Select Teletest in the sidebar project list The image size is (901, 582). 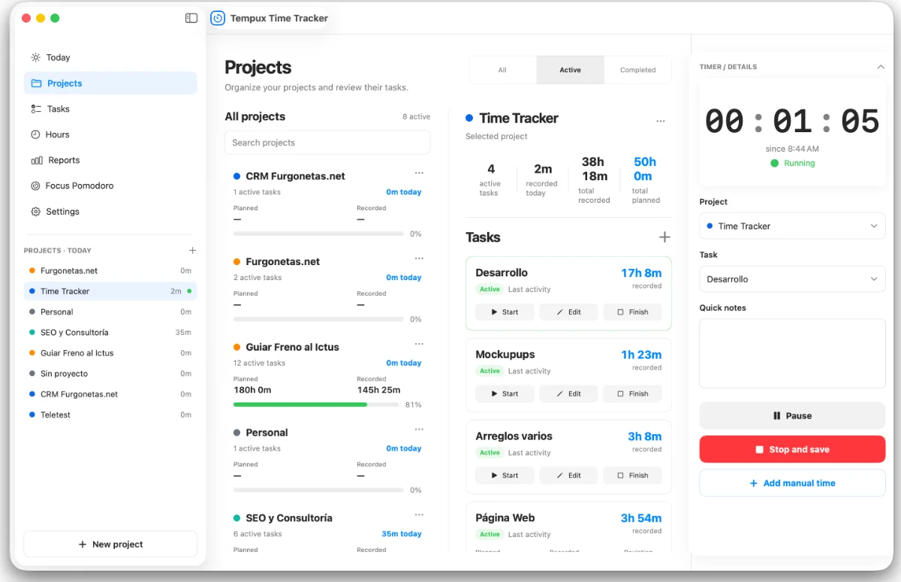pyautogui.click(x=110, y=415)
